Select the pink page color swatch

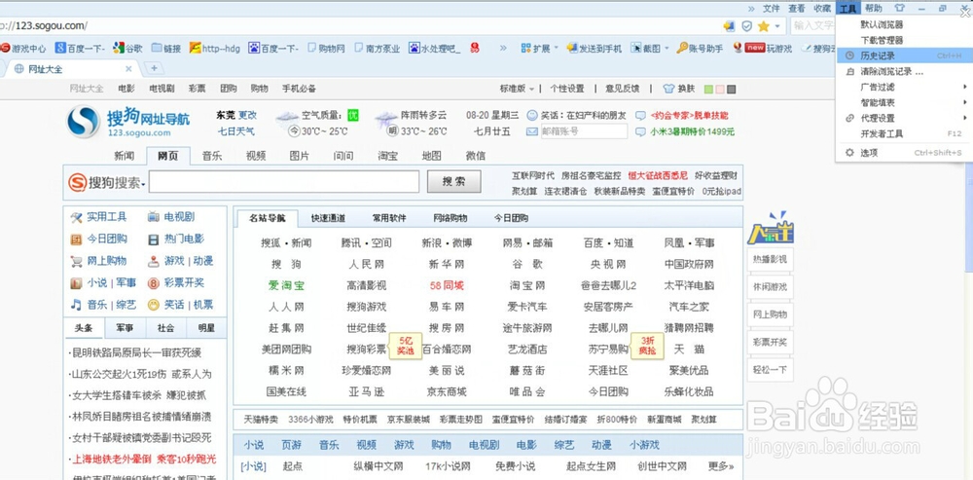coord(720,89)
